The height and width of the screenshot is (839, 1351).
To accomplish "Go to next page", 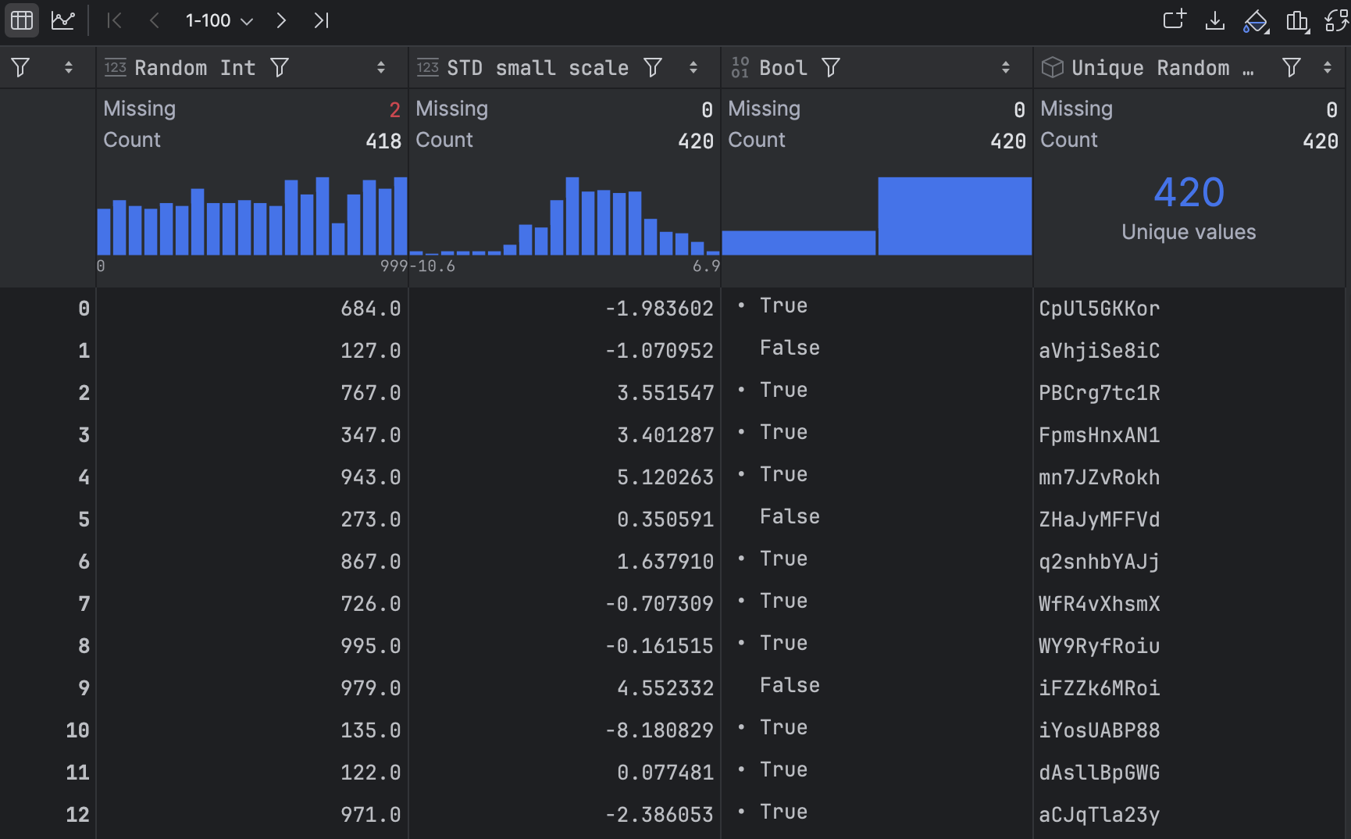I will coord(281,20).
